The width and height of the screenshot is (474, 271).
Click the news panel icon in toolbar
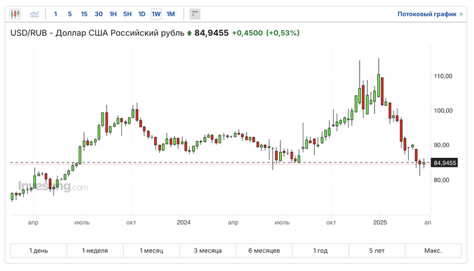pyautogui.click(x=194, y=14)
